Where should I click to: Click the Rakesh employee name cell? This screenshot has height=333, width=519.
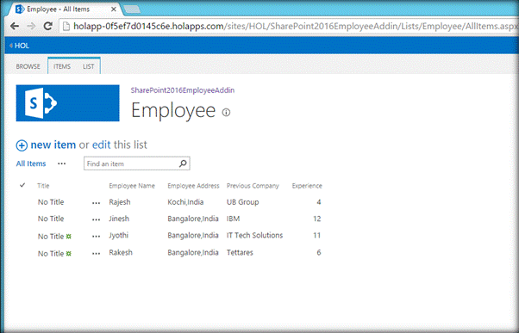click(x=121, y=252)
